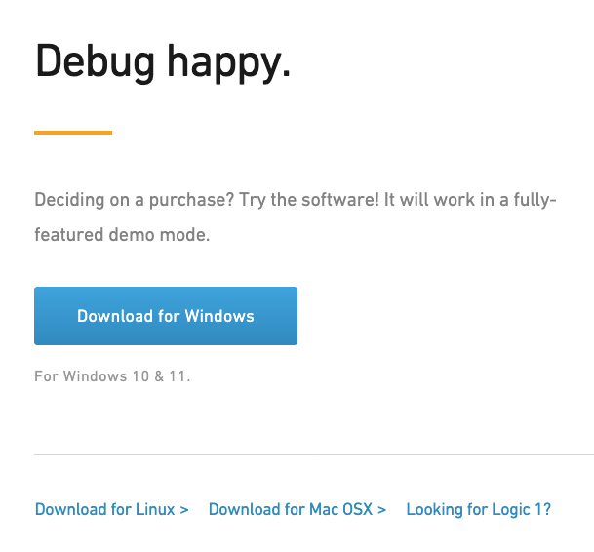Viewport: 594px width, 552px height.
Task: Click the Deciding on a purchase? text
Action: [x=135, y=200]
